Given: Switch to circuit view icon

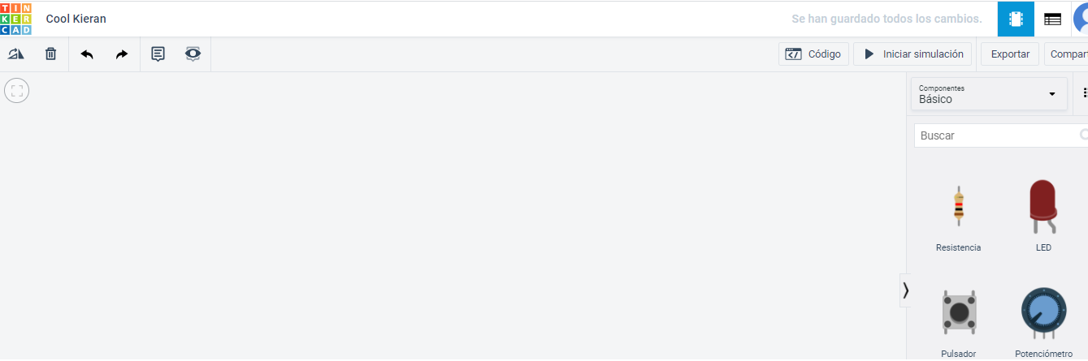Looking at the screenshot, I should [1016, 19].
